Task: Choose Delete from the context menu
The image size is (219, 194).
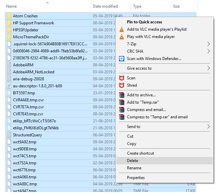Action: (x=132, y=161)
